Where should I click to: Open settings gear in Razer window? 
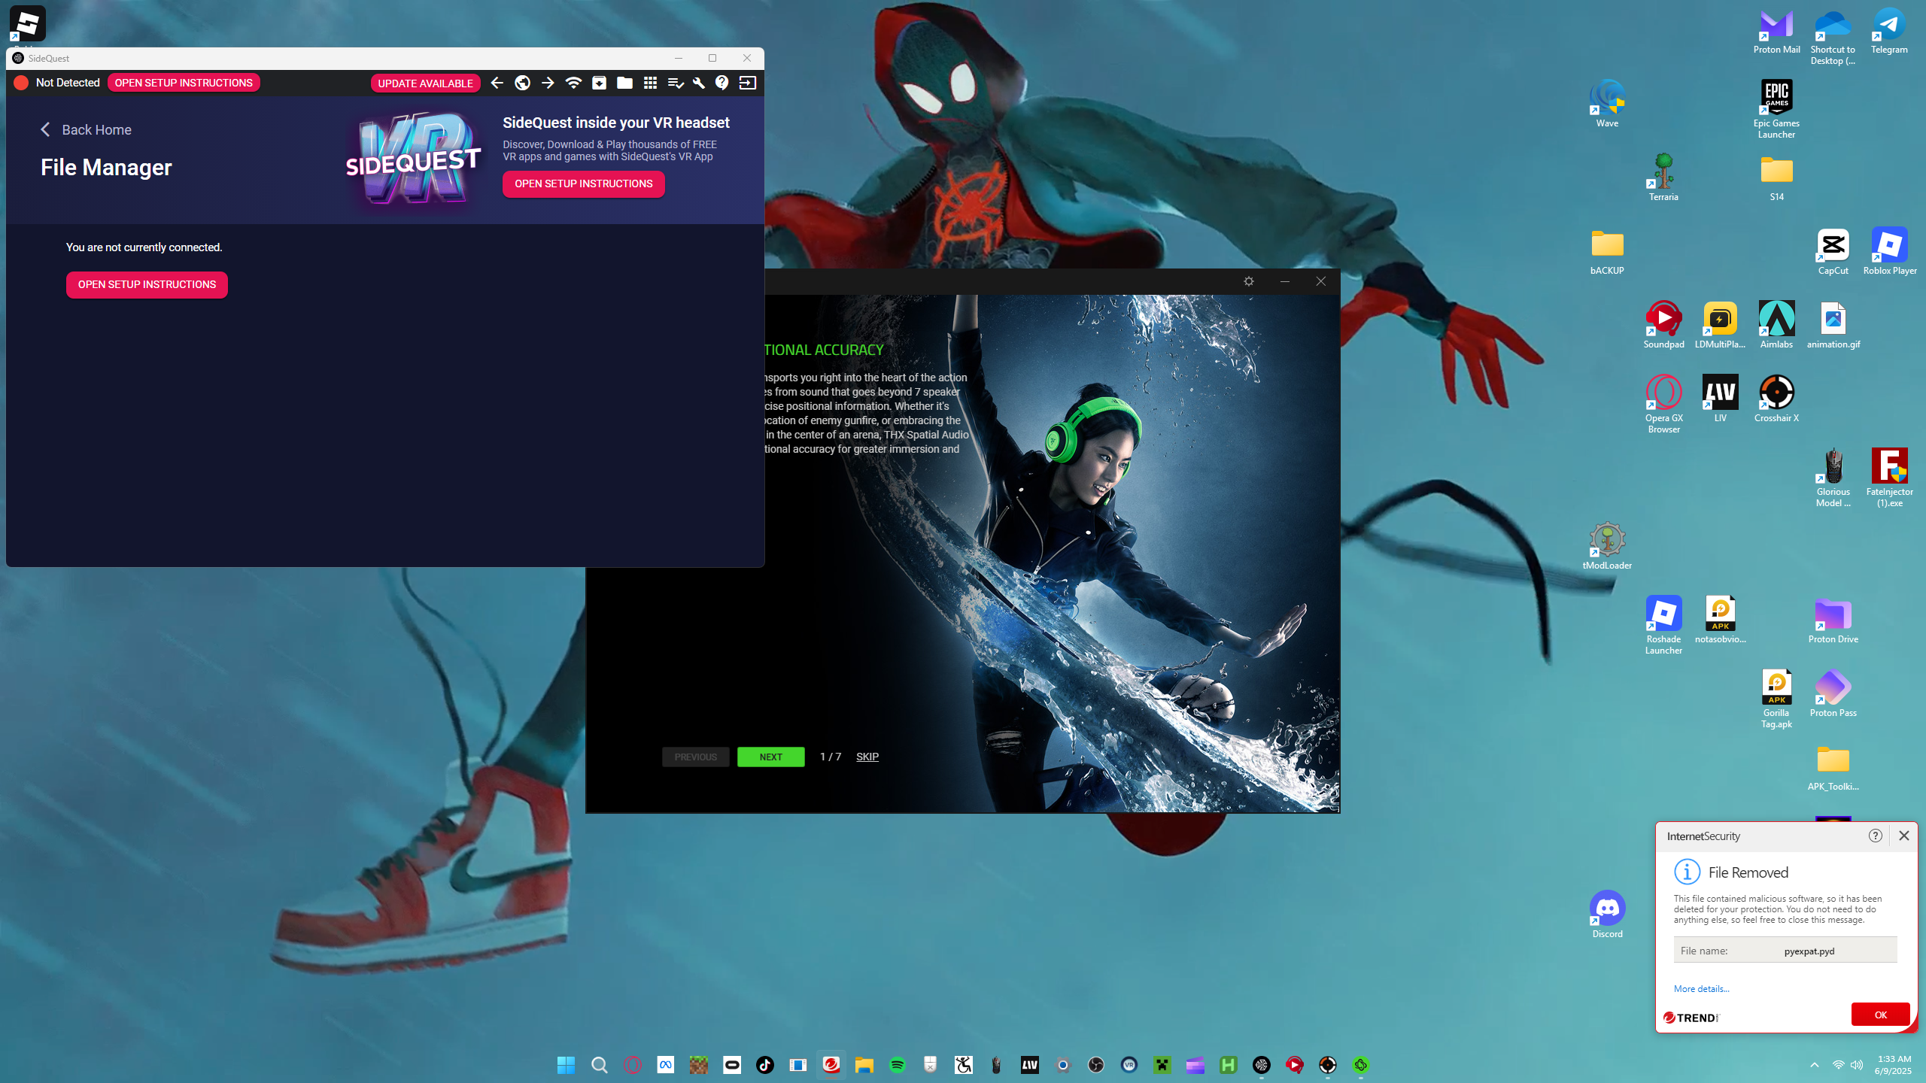[x=1249, y=281]
